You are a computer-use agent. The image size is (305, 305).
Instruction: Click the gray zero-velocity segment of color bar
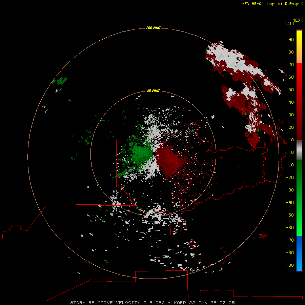click(x=299, y=150)
